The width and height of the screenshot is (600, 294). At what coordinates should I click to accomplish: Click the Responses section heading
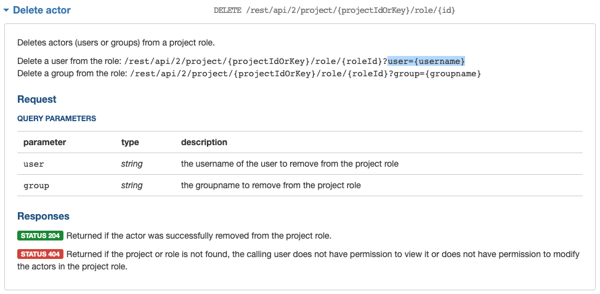click(x=43, y=217)
